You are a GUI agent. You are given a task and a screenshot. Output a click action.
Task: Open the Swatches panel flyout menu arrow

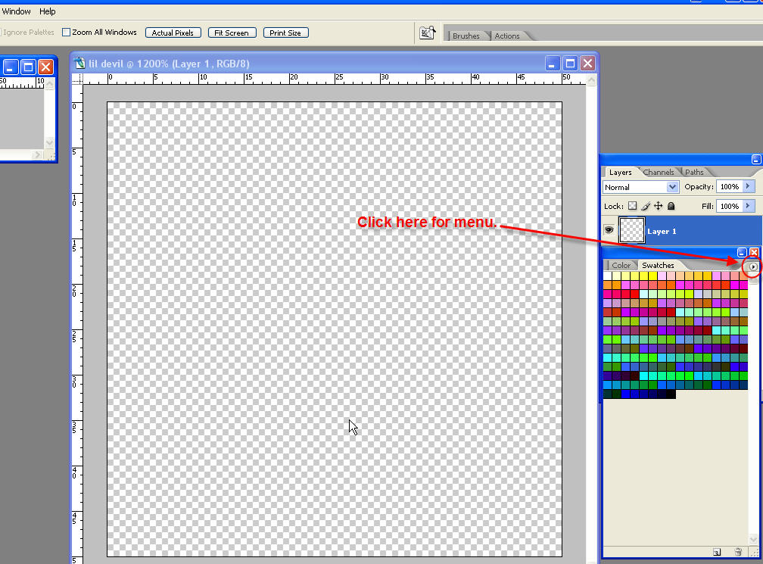752,266
